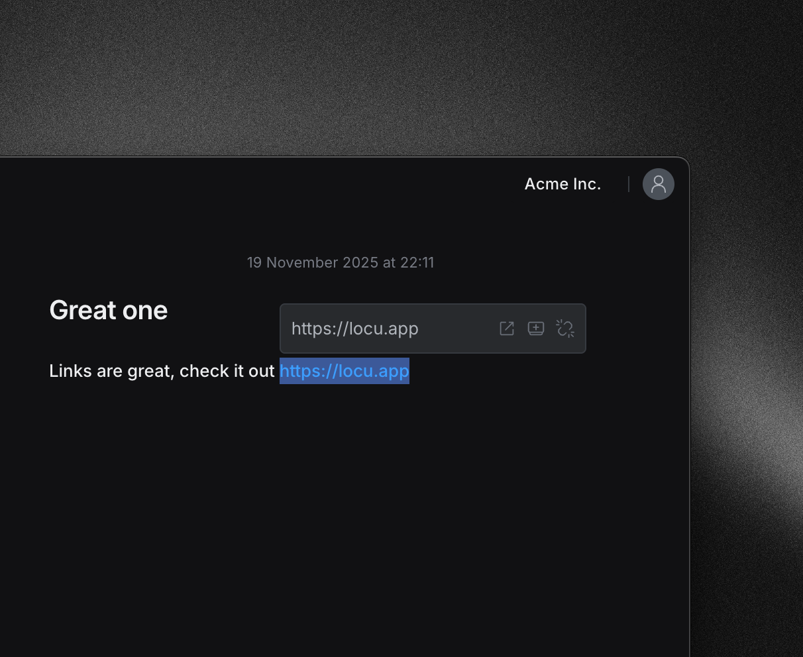Image resolution: width=803 pixels, height=657 pixels.
Task: Open the link in a new tab
Action: pos(507,328)
